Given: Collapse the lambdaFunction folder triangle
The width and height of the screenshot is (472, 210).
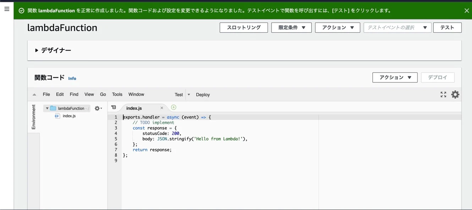Looking at the screenshot, I should (47, 108).
